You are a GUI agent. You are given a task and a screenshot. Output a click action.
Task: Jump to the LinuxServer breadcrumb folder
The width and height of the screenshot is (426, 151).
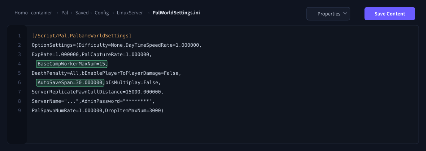pyautogui.click(x=130, y=13)
